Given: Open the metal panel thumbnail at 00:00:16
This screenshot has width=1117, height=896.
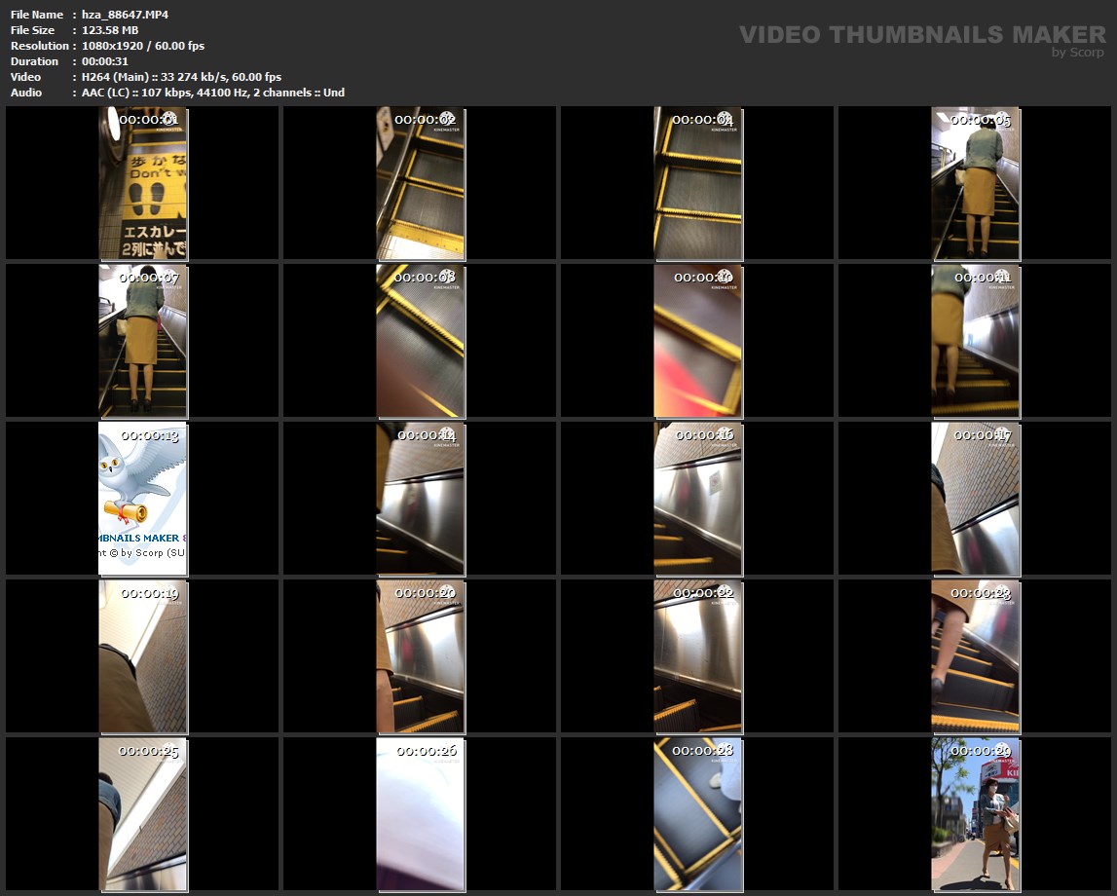Looking at the screenshot, I should pos(697,498).
